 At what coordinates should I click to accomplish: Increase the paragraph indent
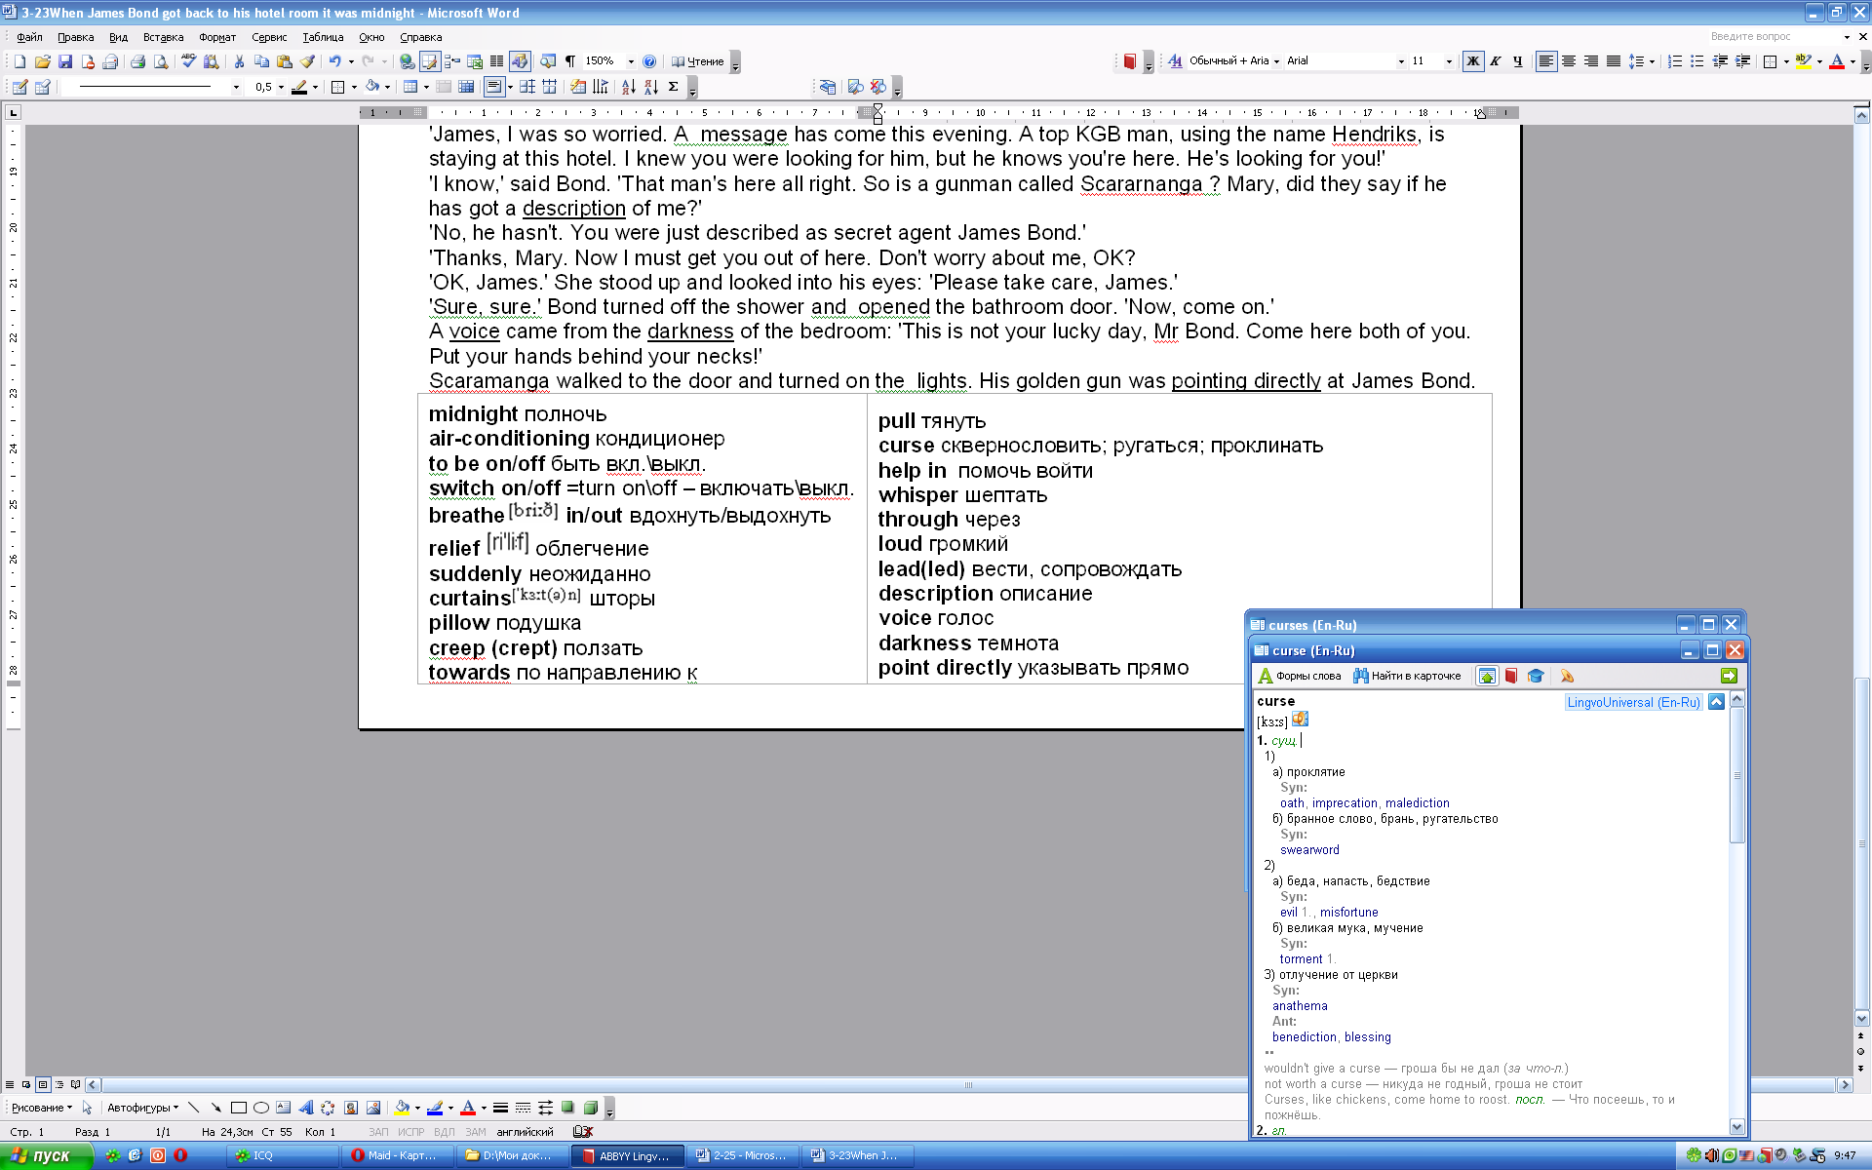pyautogui.click(x=1742, y=61)
